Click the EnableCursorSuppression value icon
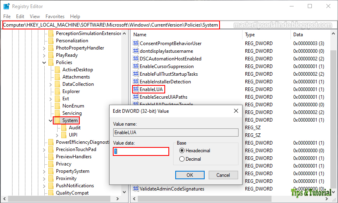The width and height of the screenshot is (338, 203). pos(136,66)
